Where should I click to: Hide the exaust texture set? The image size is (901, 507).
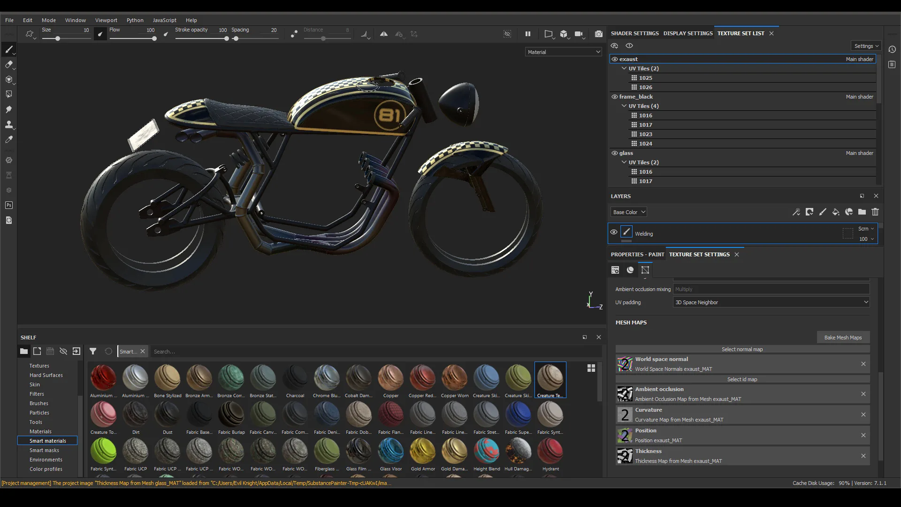(x=614, y=59)
